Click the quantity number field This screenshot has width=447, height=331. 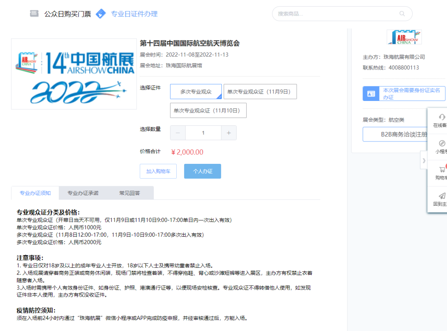pos(203,133)
